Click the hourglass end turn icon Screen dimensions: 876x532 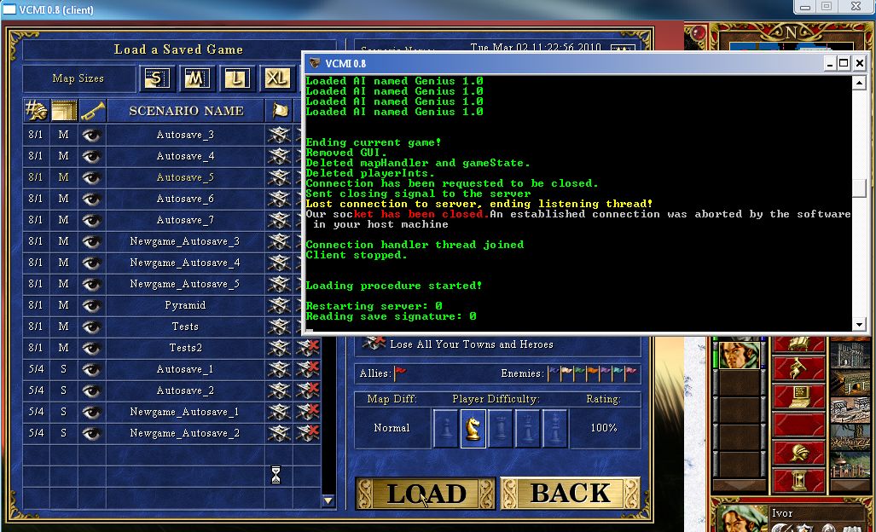[x=276, y=476]
